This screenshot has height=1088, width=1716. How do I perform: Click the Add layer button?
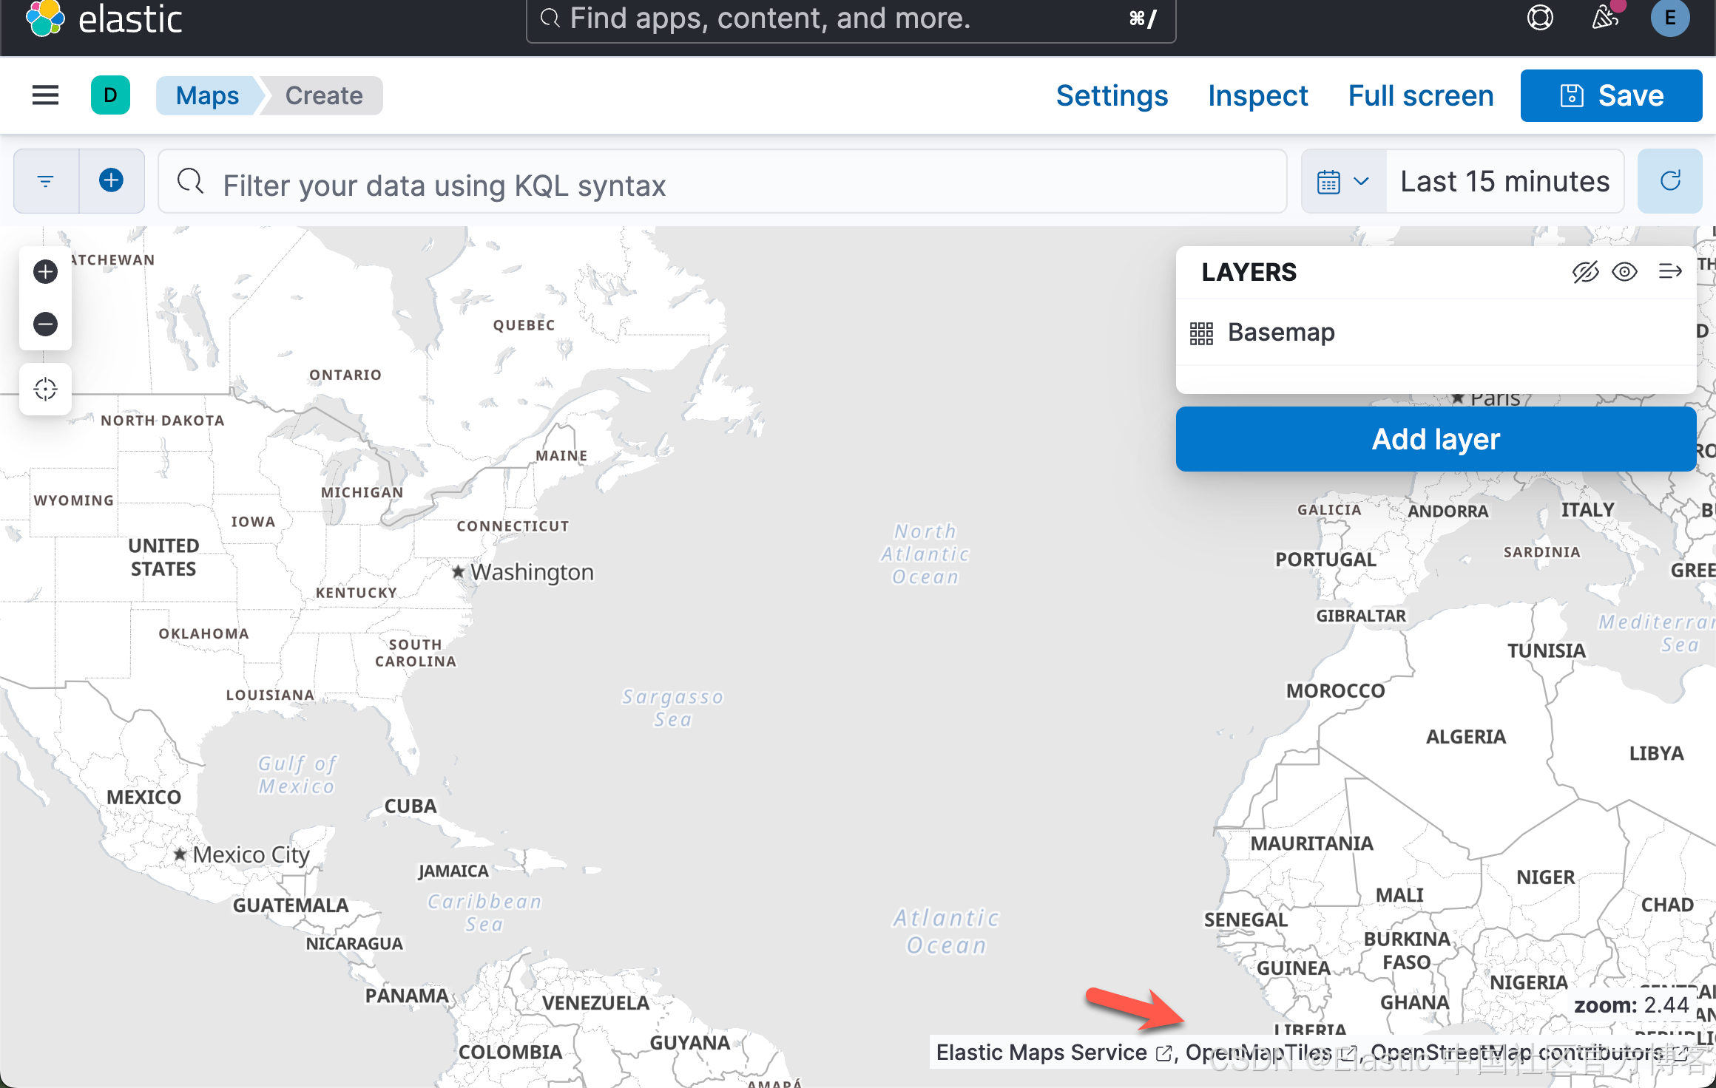(x=1436, y=438)
